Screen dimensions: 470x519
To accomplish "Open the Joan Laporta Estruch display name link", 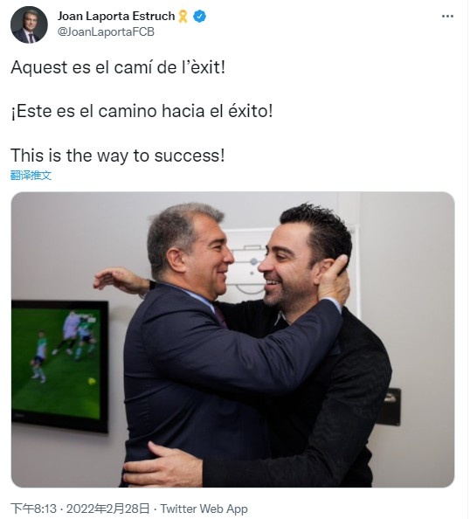I will tap(116, 16).
